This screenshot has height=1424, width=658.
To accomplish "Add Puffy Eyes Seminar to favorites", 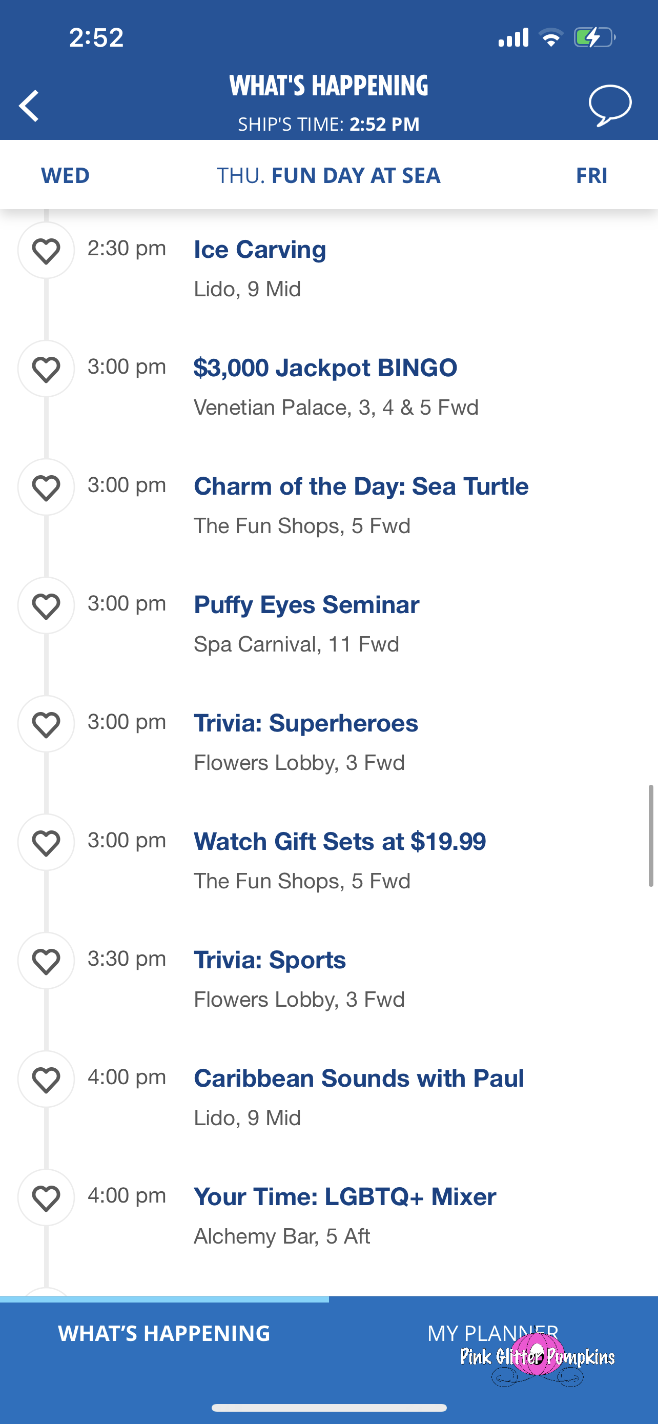I will pos(46,605).
